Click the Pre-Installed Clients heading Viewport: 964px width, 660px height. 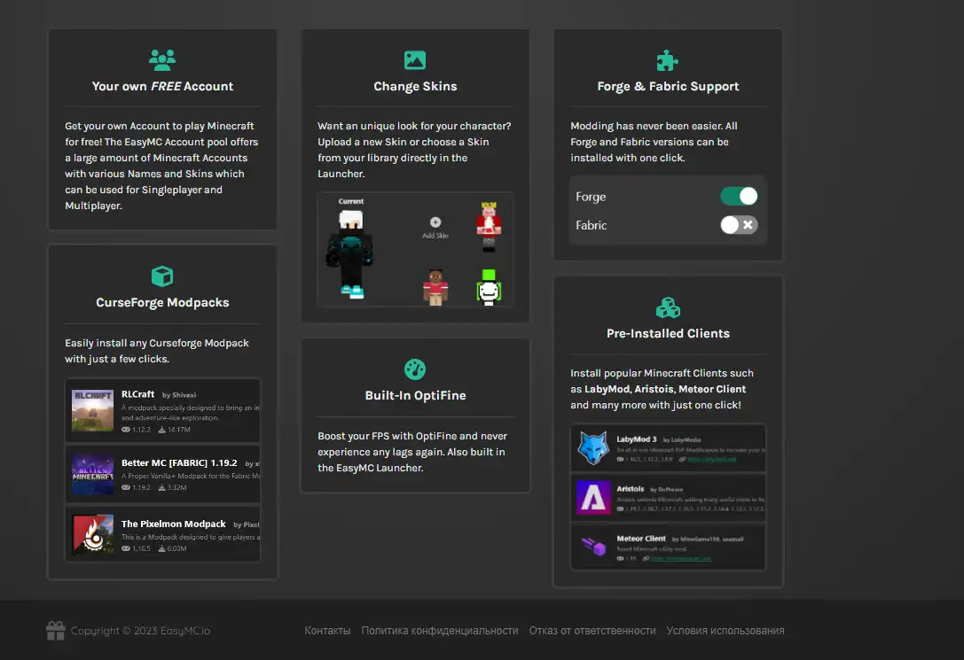coord(668,333)
